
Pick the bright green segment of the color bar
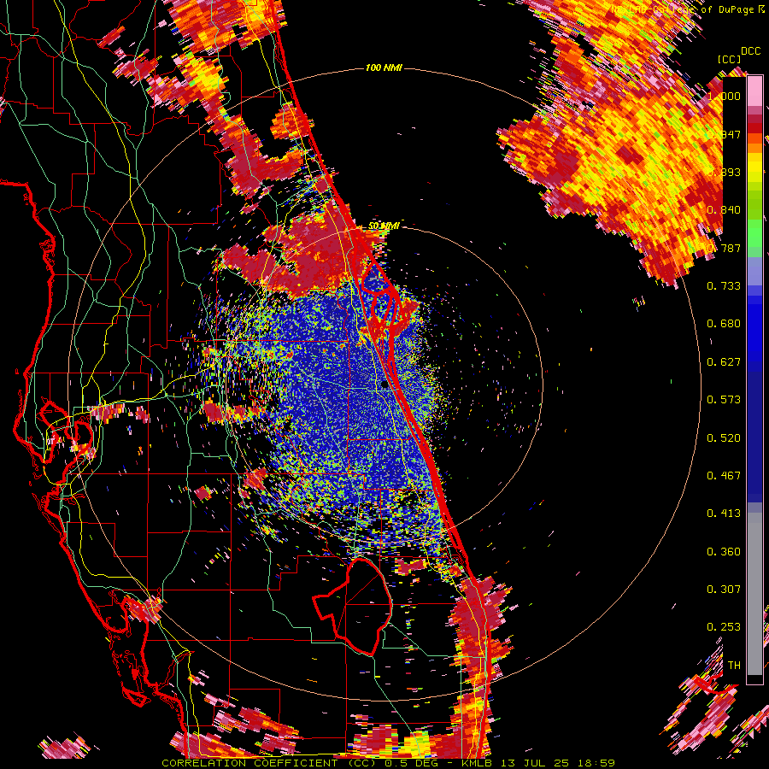point(754,233)
